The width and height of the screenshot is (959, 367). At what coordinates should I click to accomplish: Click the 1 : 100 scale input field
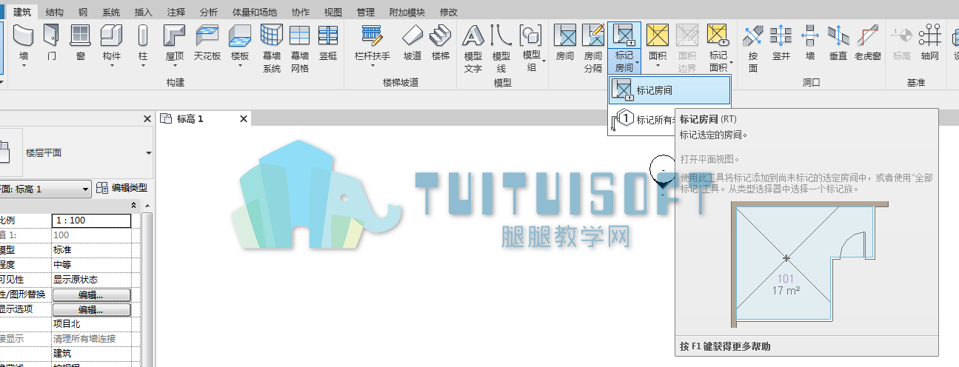[x=92, y=220]
